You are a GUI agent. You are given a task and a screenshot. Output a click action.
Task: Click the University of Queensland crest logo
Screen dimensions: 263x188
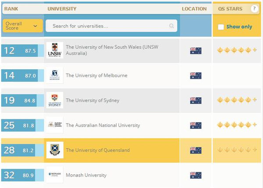[55, 150]
